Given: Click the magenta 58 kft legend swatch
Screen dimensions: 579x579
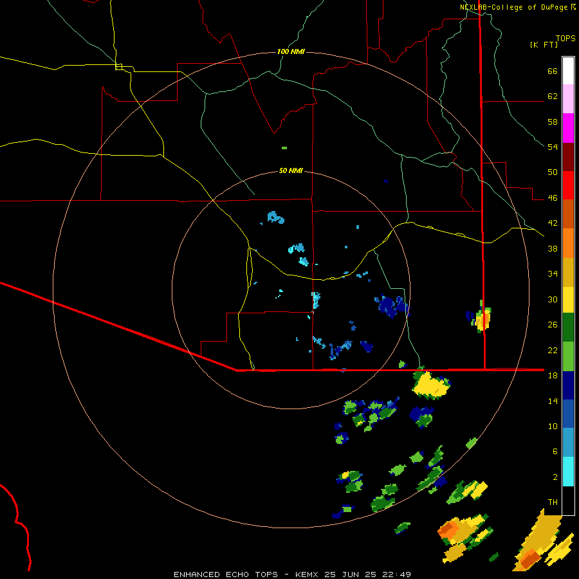Looking at the screenshot, I should pyautogui.click(x=568, y=127).
